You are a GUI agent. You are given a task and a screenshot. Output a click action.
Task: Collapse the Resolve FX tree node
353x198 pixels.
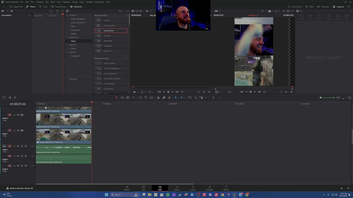(x=67, y=37)
